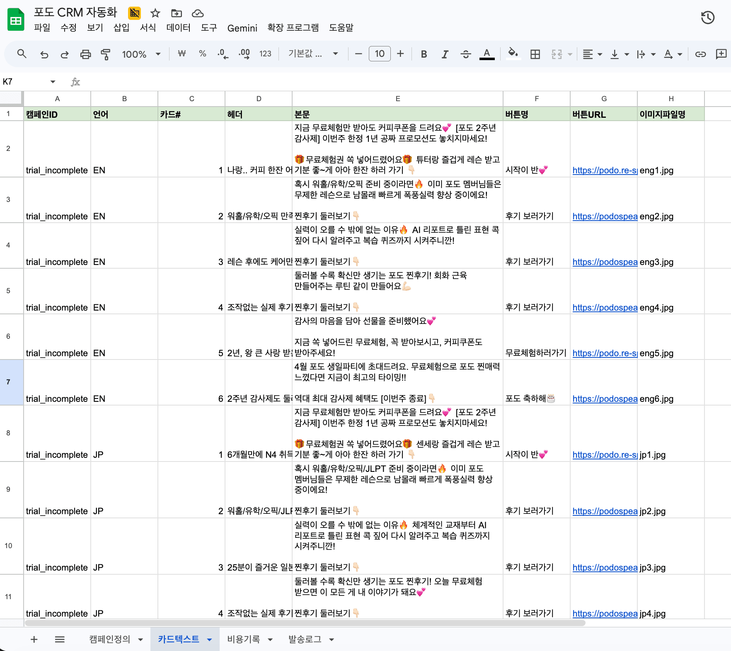Viewport: 731px width, 651px height.
Task: Select column E header
Action: click(x=397, y=99)
